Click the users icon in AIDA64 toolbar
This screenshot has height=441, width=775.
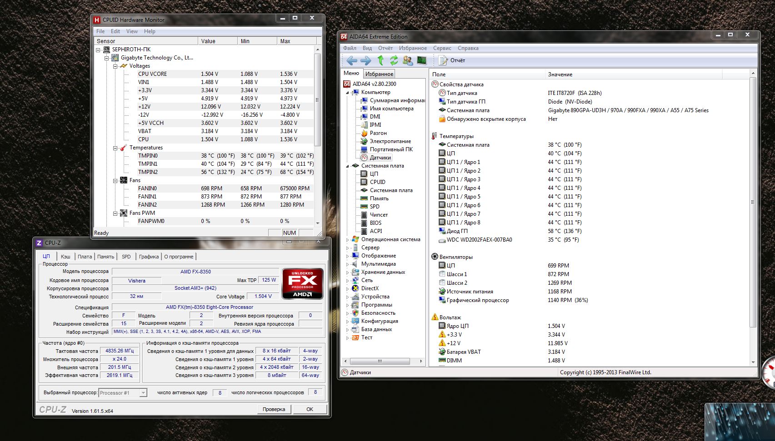(x=408, y=60)
